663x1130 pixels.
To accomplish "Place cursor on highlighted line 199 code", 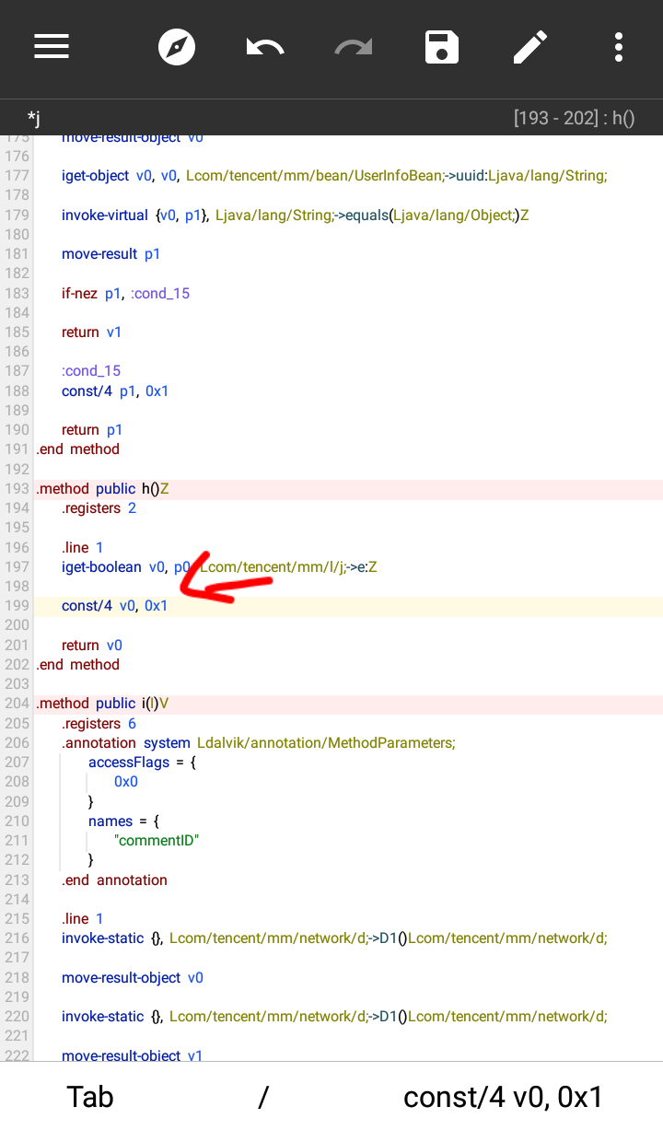I will pyautogui.click(x=115, y=606).
